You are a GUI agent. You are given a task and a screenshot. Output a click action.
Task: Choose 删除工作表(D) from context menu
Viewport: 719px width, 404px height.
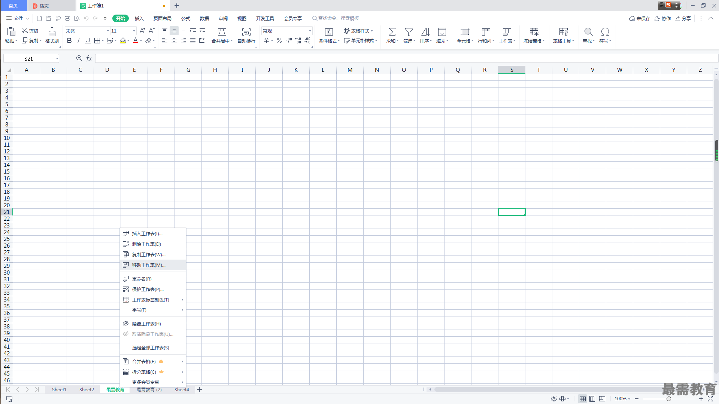point(153,244)
